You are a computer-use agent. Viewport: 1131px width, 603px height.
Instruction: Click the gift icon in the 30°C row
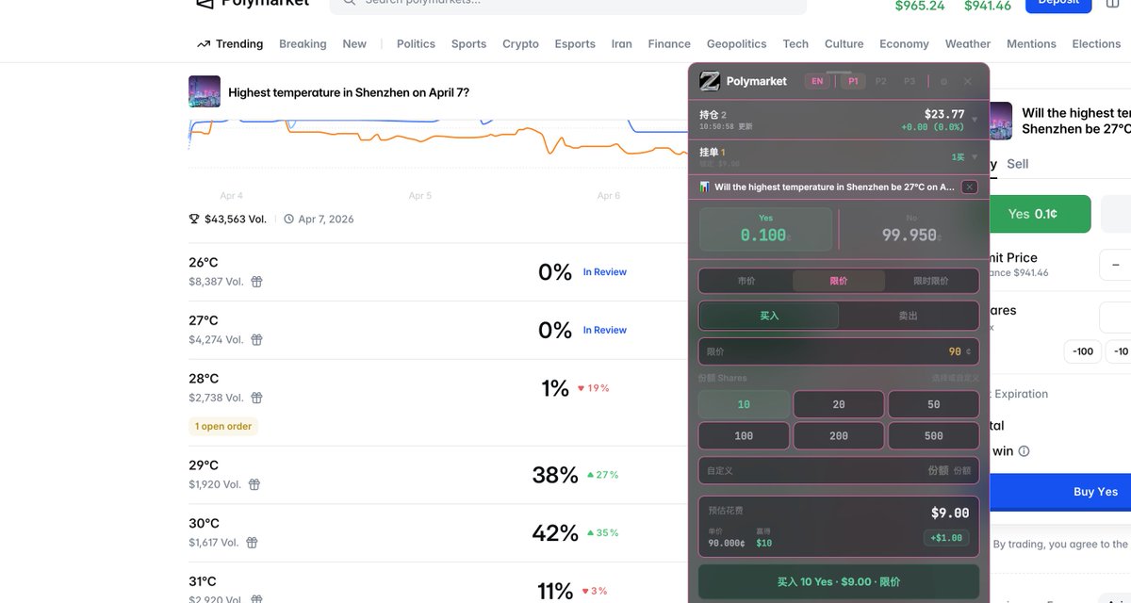[252, 543]
